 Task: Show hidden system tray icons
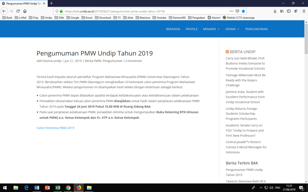(x=260, y=188)
